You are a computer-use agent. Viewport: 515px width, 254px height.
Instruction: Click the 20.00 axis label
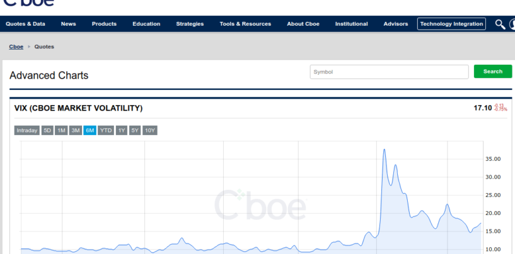(493, 213)
